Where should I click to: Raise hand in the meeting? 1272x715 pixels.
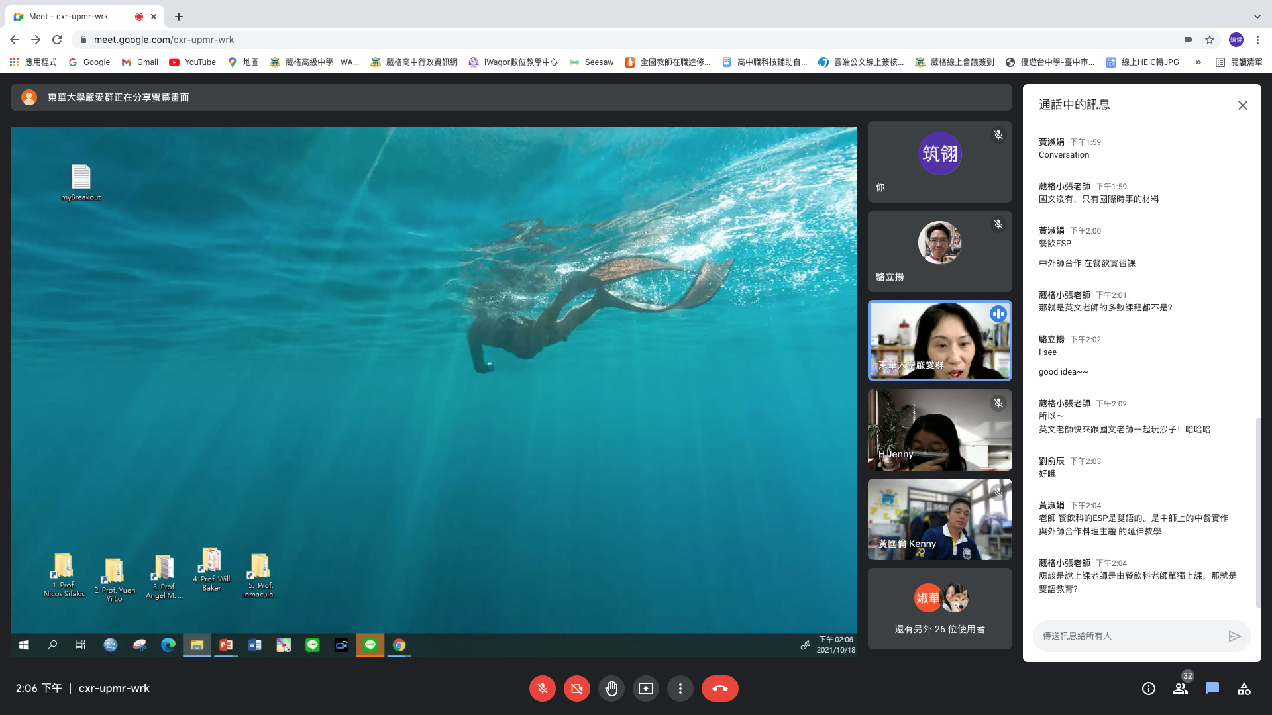[611, 689]
